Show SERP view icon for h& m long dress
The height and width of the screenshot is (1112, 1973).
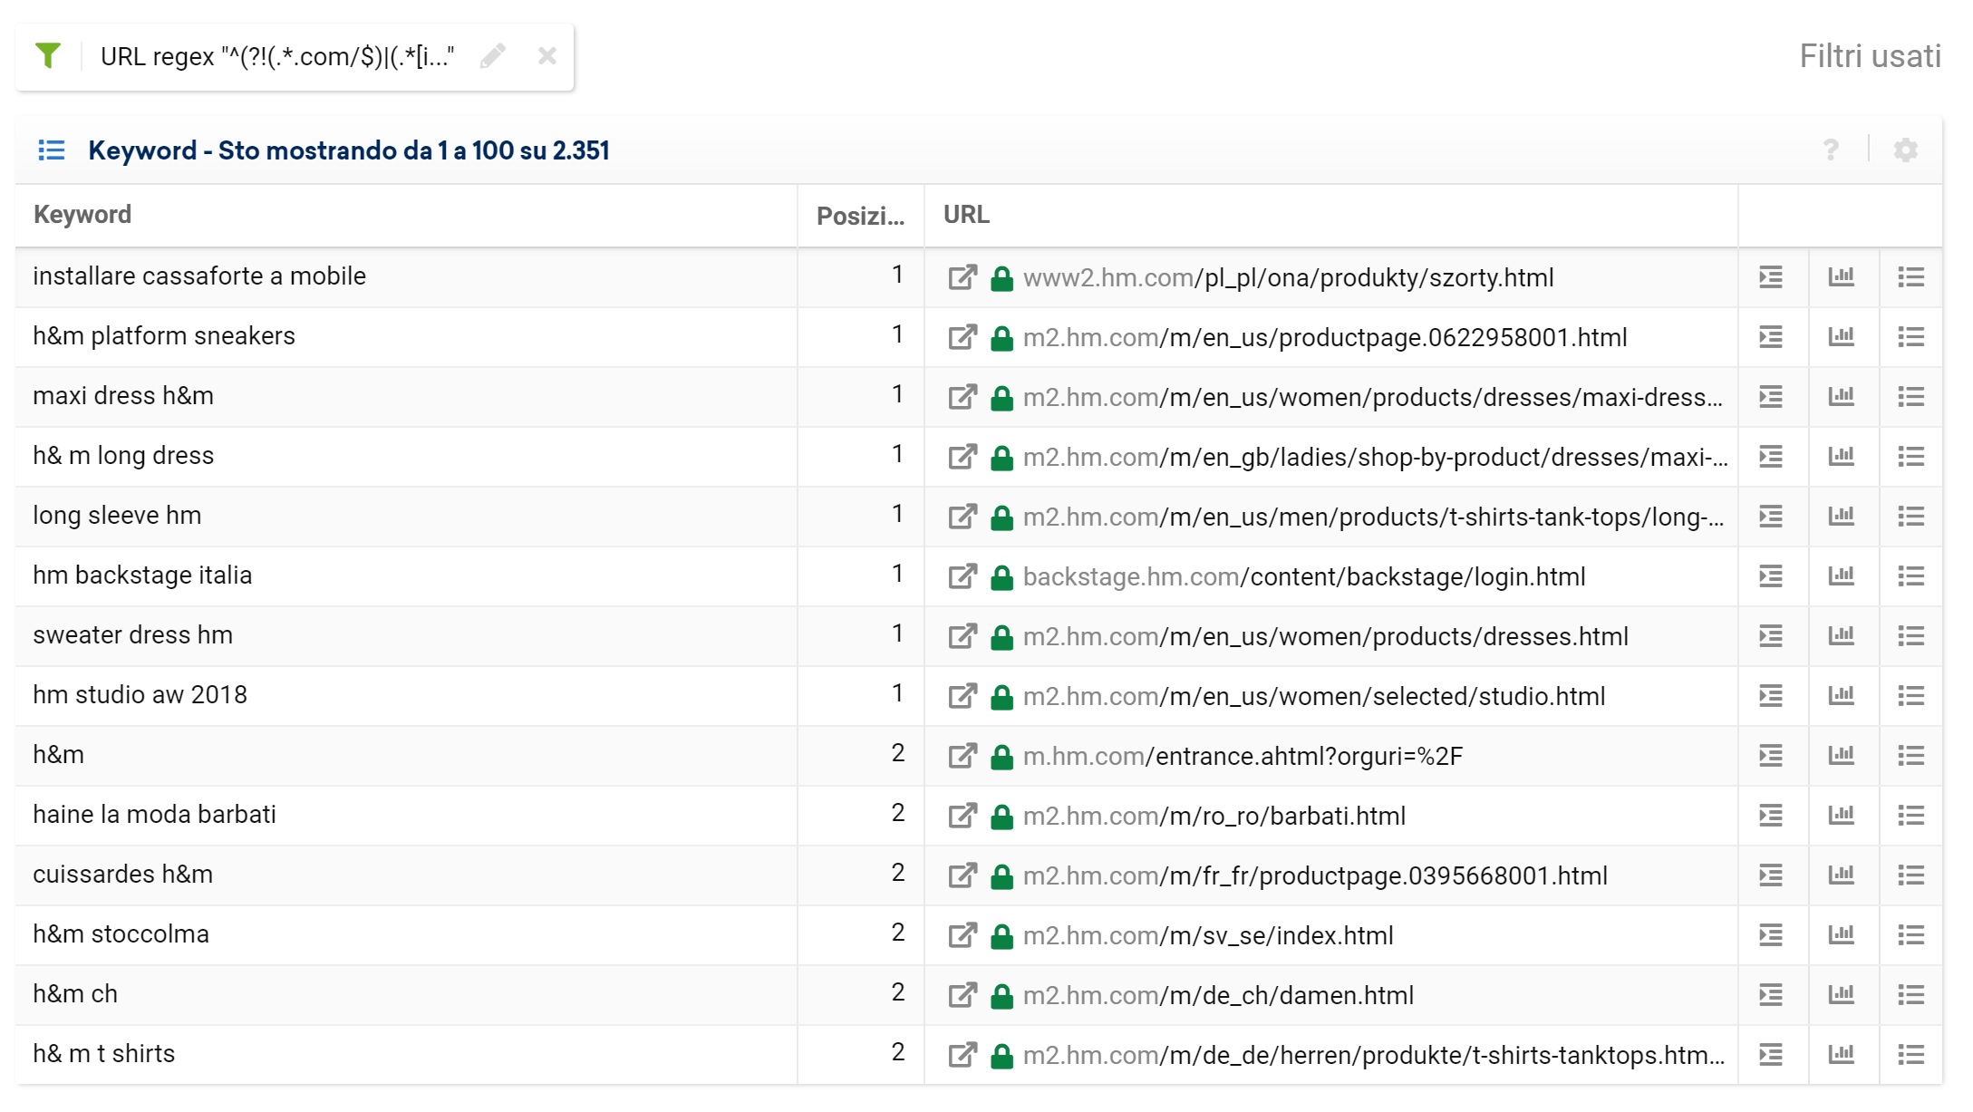point(1771,457)
